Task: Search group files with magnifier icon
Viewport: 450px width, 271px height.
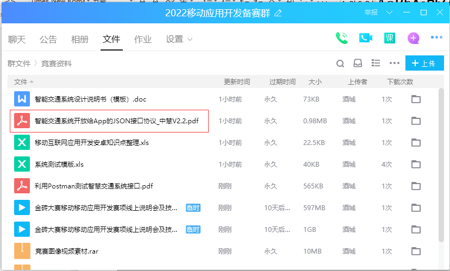Action: coord(340,64)
